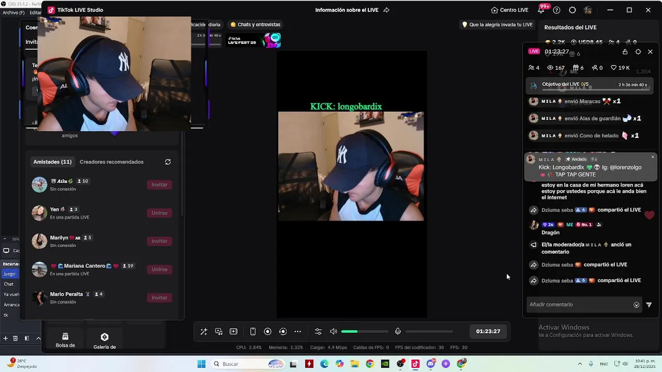Invite Ailu to the LIVE
The width and height of the screenshot is (662, 372).
[159, 184]
